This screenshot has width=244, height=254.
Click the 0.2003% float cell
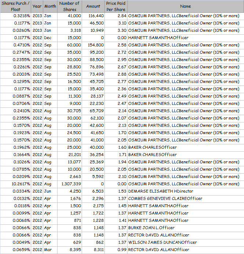[16, 74]
